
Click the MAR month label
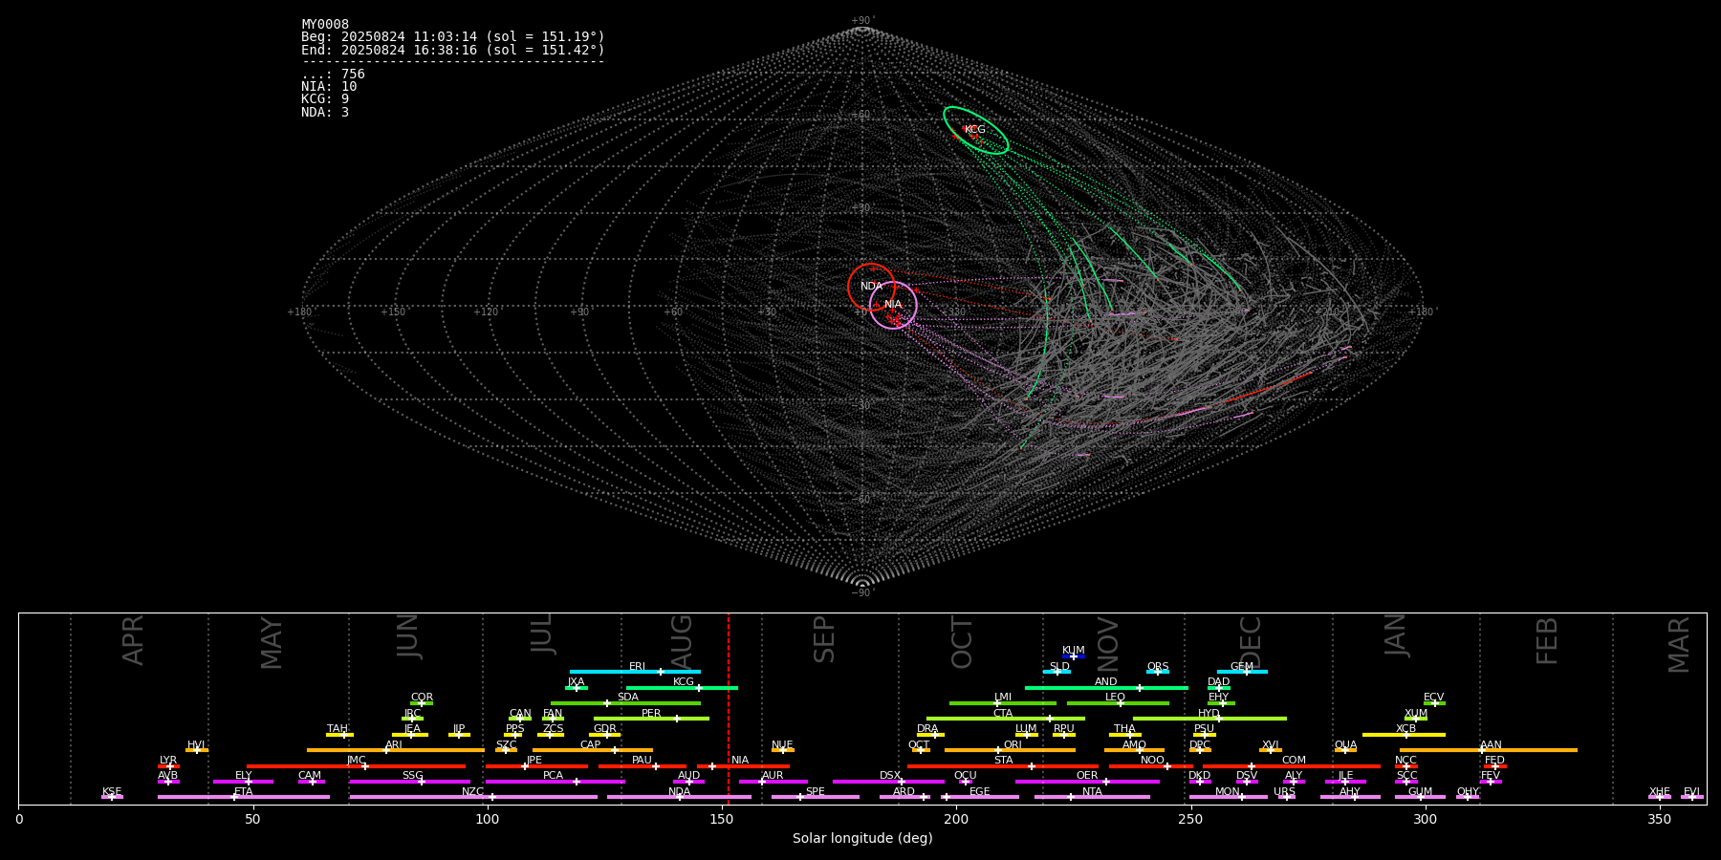point(1679,645)
